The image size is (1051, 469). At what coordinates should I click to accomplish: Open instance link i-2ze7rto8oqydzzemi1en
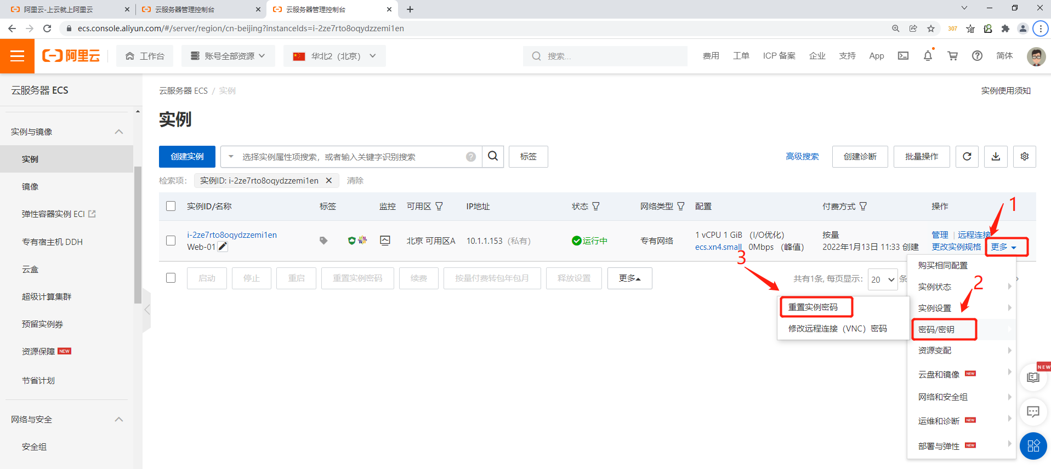[x=232, y=235]
